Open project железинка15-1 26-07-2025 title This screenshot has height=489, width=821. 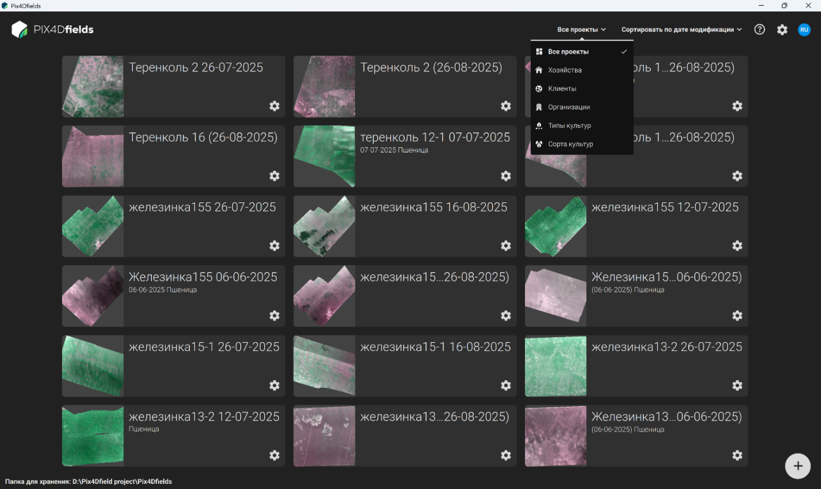coord(204,347)
